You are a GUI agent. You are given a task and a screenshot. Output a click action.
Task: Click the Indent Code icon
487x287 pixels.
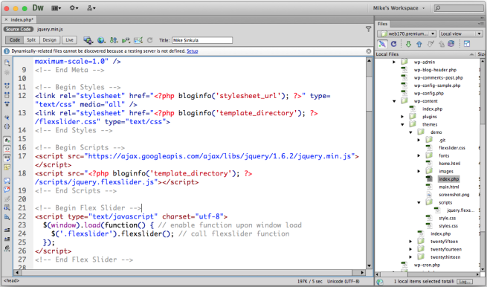tap(7, 230)
